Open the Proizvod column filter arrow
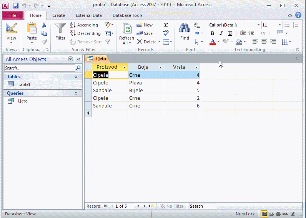Viewport: 306px width, 218px height. [124, 67]
